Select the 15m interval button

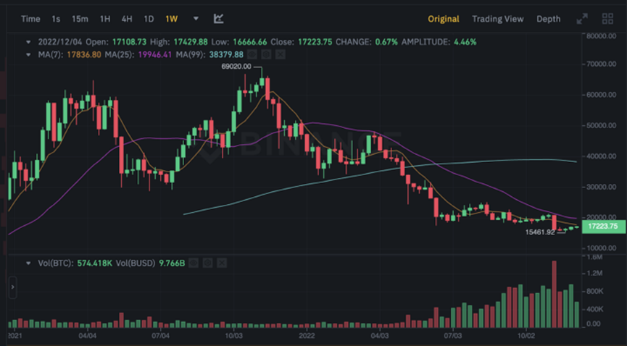pos(80,19)
